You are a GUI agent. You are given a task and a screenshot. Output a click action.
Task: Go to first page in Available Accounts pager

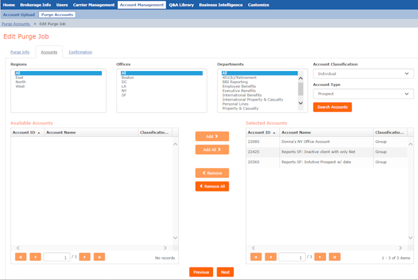tap(21, 257)
